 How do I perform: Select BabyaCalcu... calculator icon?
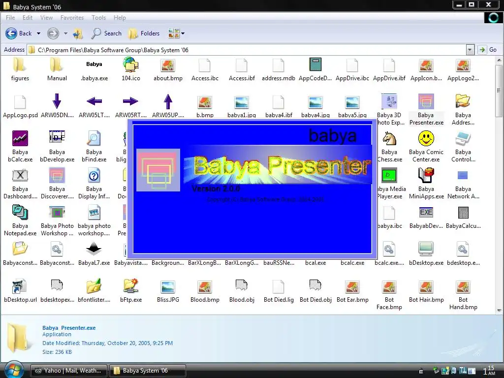click(463, 213)
